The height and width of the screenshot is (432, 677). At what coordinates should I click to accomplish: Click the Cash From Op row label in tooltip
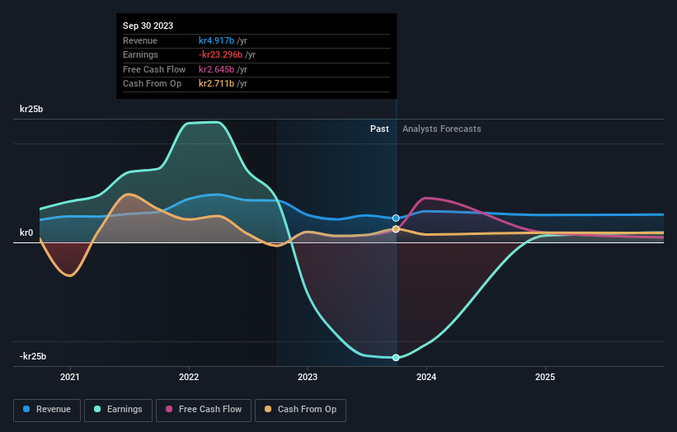click(x=152, y=84)
